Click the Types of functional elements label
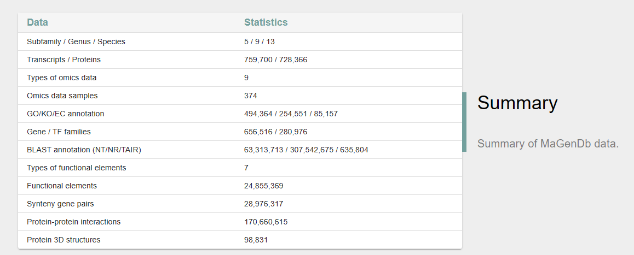This screenshot has height=255, width=634. (x=76, y=168)
